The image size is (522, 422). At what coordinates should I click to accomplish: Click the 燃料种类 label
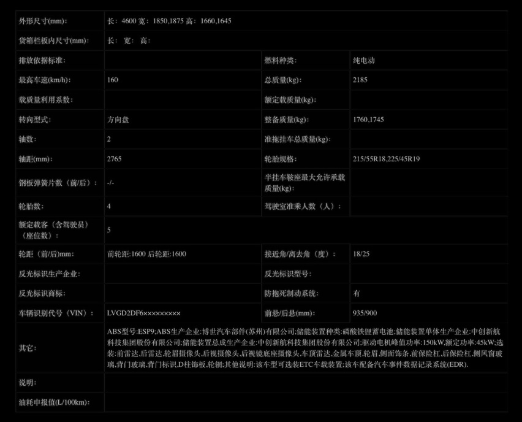(281, 60)
